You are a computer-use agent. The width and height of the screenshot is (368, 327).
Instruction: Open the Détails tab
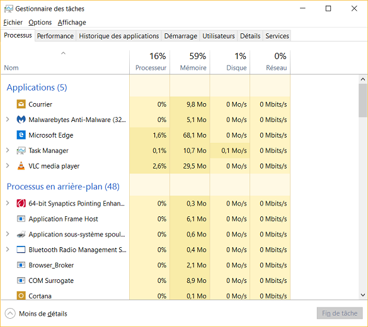[x=250, y=36]
